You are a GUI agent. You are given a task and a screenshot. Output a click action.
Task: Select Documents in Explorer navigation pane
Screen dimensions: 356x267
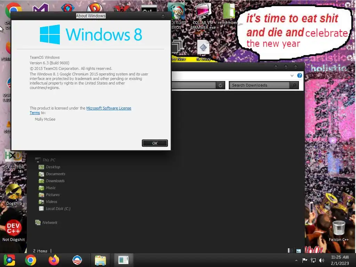point(52,174)
